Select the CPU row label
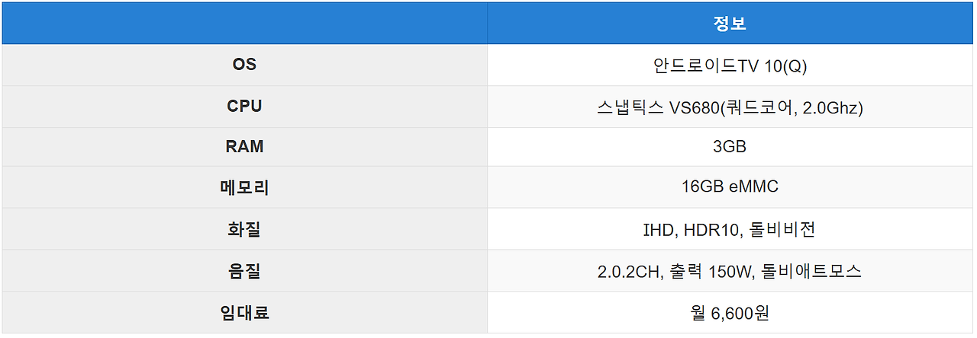Image resolution: width=977 pixels, height=338 pixels. coord(244,107)
